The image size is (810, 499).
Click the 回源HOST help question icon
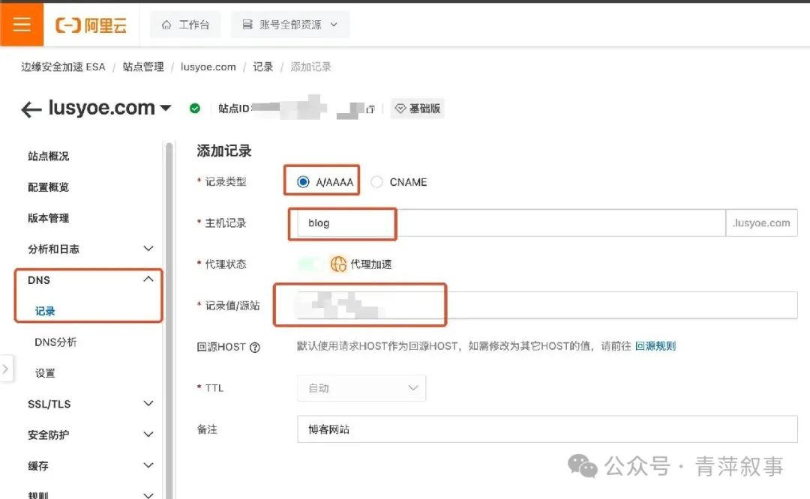(x=255, y=348)
